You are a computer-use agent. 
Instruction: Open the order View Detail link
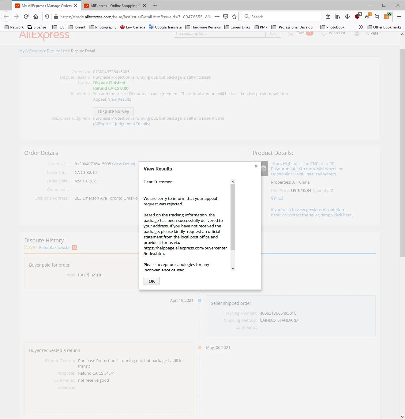[x=124, y=164]
